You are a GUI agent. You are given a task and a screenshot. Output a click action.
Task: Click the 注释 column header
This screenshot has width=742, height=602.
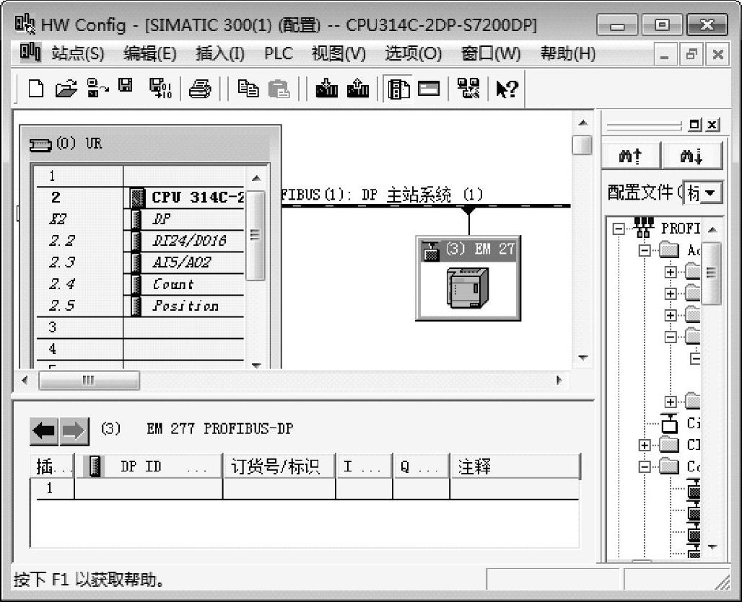click(515, 466)
